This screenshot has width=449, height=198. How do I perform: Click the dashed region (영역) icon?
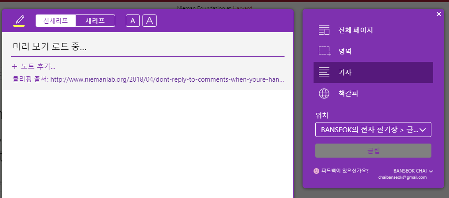click(325, 51)
